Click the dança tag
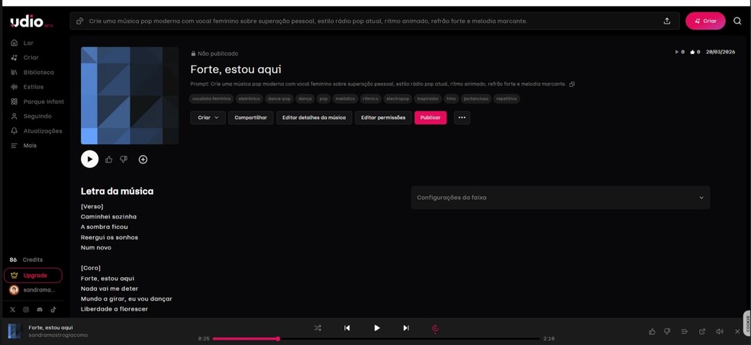 305,98
